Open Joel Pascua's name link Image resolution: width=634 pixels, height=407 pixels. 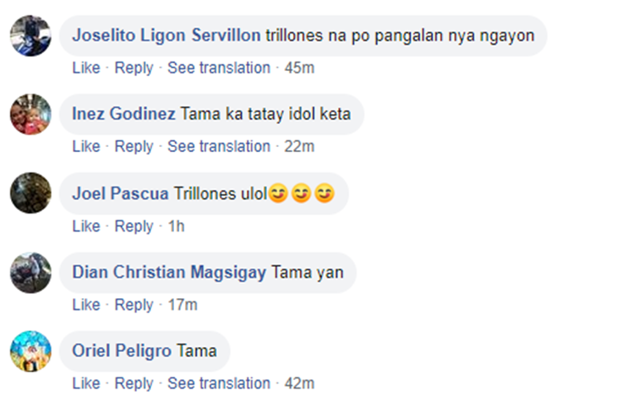click(x=120, y=193)
